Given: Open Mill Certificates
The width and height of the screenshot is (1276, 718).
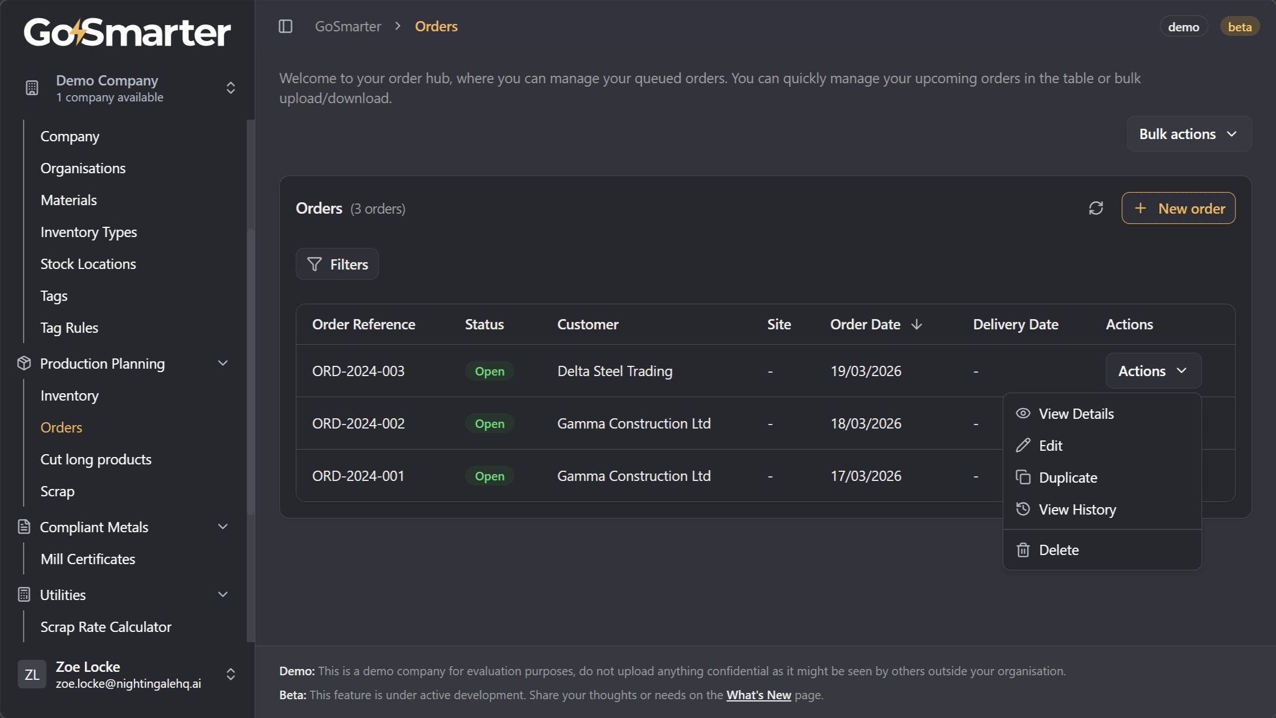Looking at the screenshot, I should pos(88,559).
